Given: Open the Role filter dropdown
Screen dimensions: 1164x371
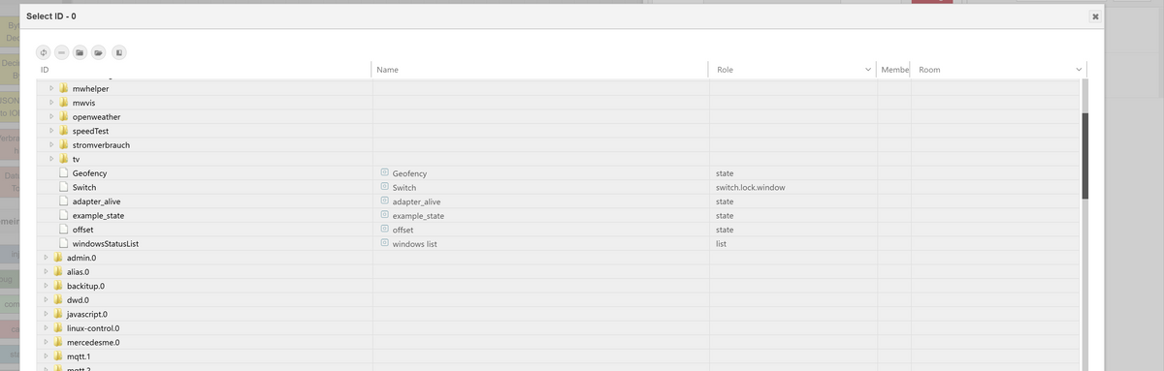Looking at the screenshot, I should click(868, 70).
